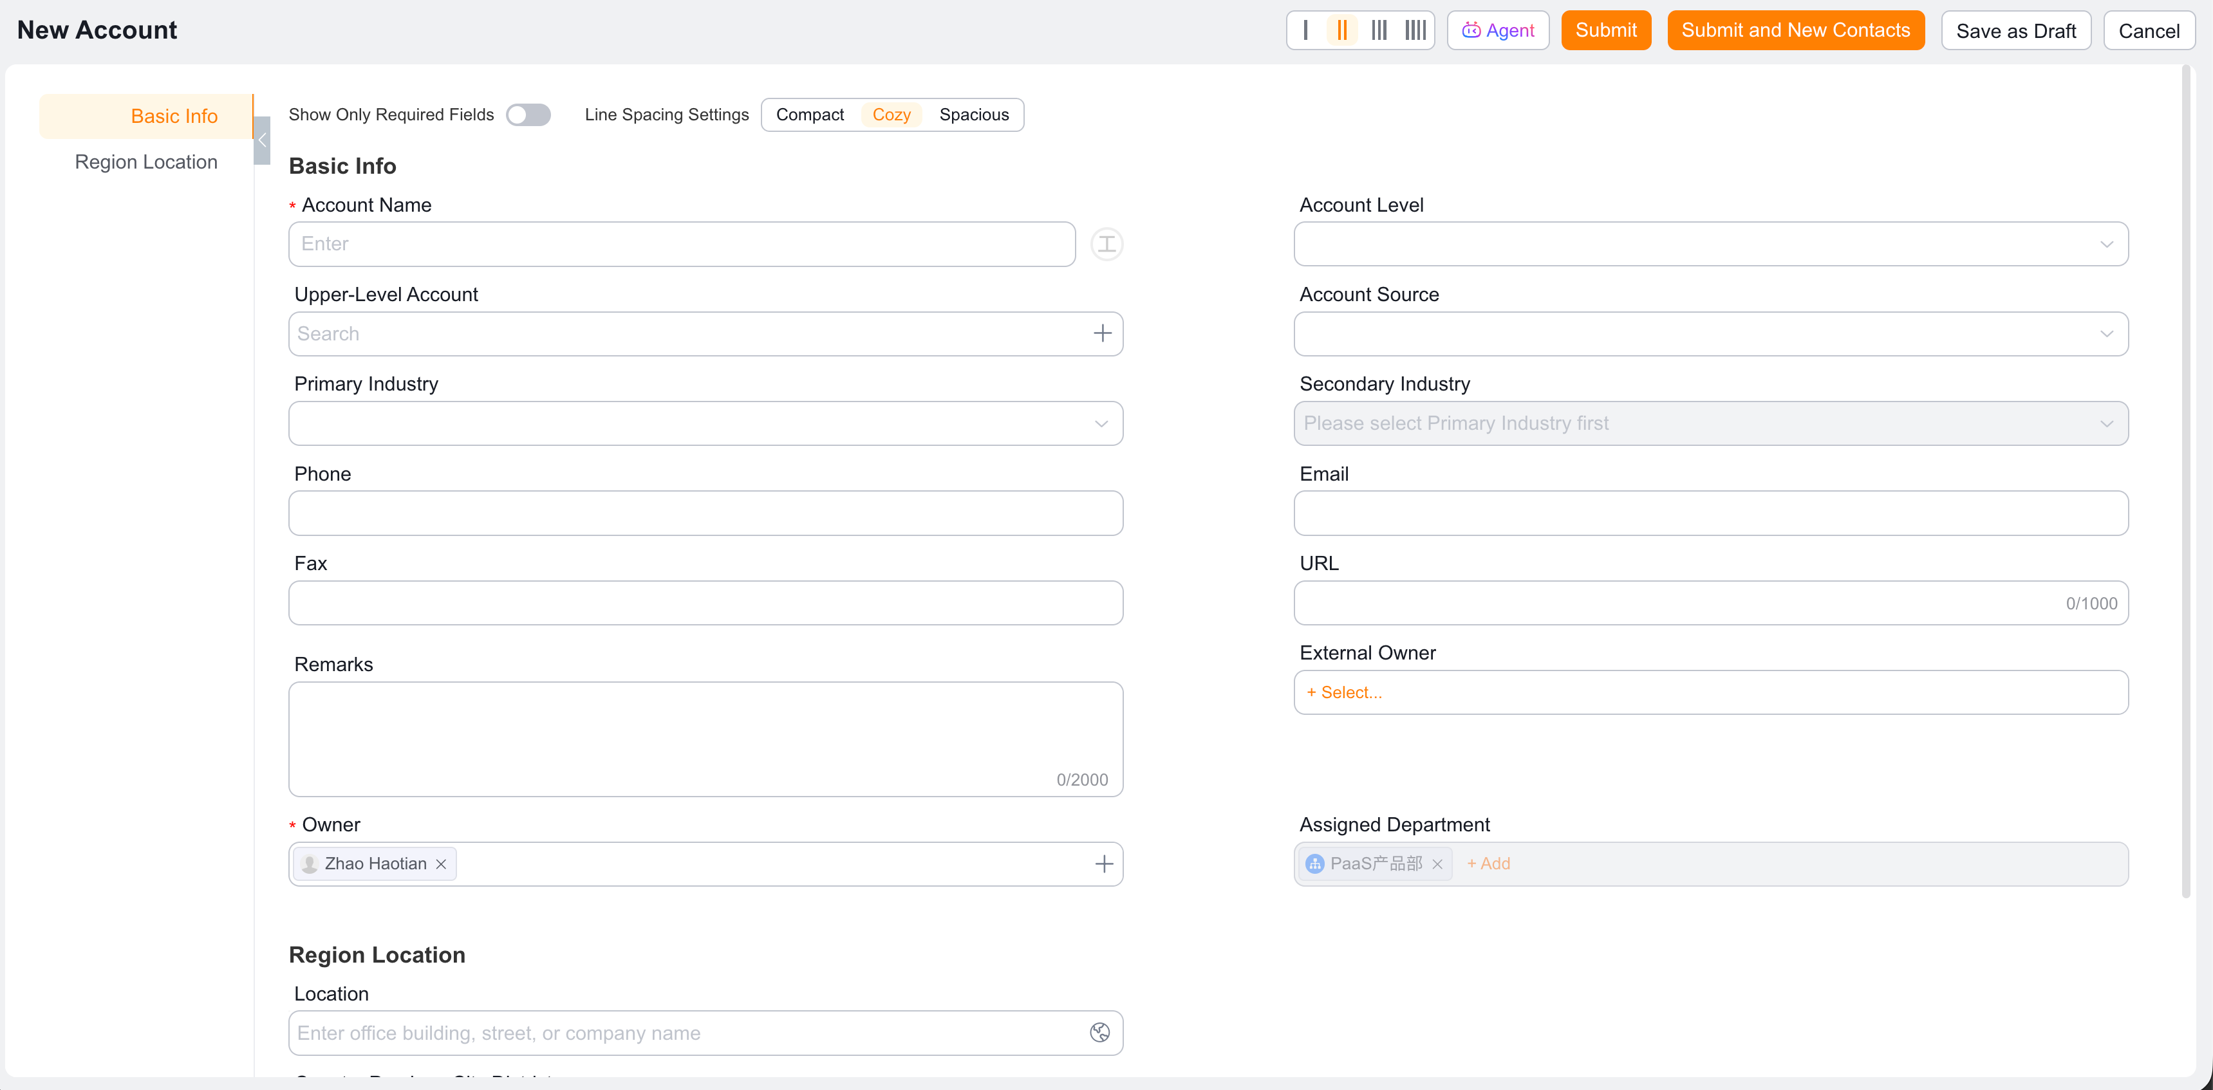Select the four-column layout icon
Image resolution: width=2213 pixels, height=1090 pixels.
coord(1415,30)
